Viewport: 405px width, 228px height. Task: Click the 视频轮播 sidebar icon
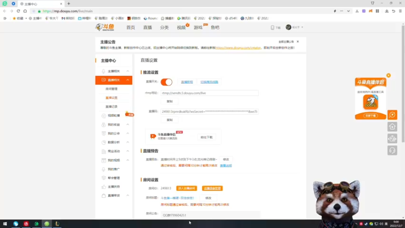coord(104,116)
